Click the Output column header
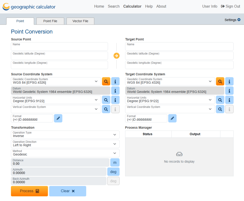 click(196, 134)
